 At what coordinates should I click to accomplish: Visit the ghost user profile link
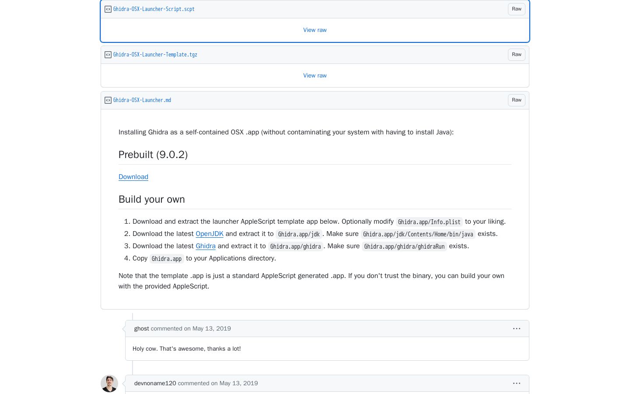pyautogui.click(x=142, y=329)
